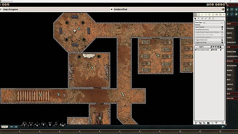Open Encounters in the sidebar

[x=232, y=66]
